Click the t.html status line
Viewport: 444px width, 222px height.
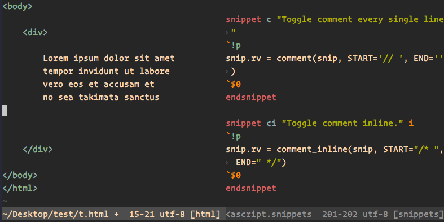coord(113,214)
